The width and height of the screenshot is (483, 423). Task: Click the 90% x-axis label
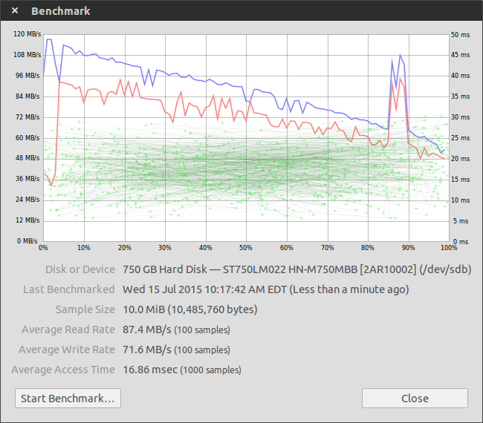click(x=408, y=248)
